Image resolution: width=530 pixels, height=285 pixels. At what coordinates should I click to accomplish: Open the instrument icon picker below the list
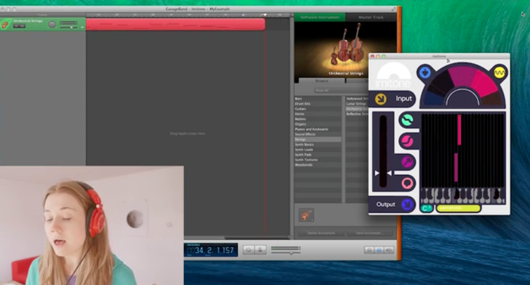click(x=306, y=215)
